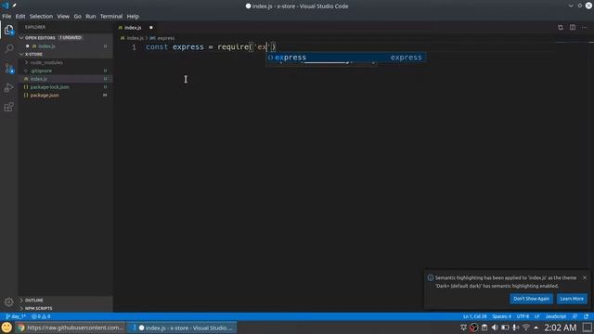
Task: Click the unsaved dot on index.js tab
Action: [x=150, y=28]
